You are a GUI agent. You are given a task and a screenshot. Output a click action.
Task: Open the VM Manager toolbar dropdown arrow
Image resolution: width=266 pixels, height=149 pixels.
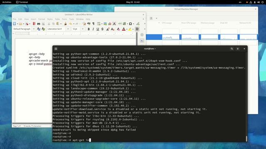click(x=157, y=18)
